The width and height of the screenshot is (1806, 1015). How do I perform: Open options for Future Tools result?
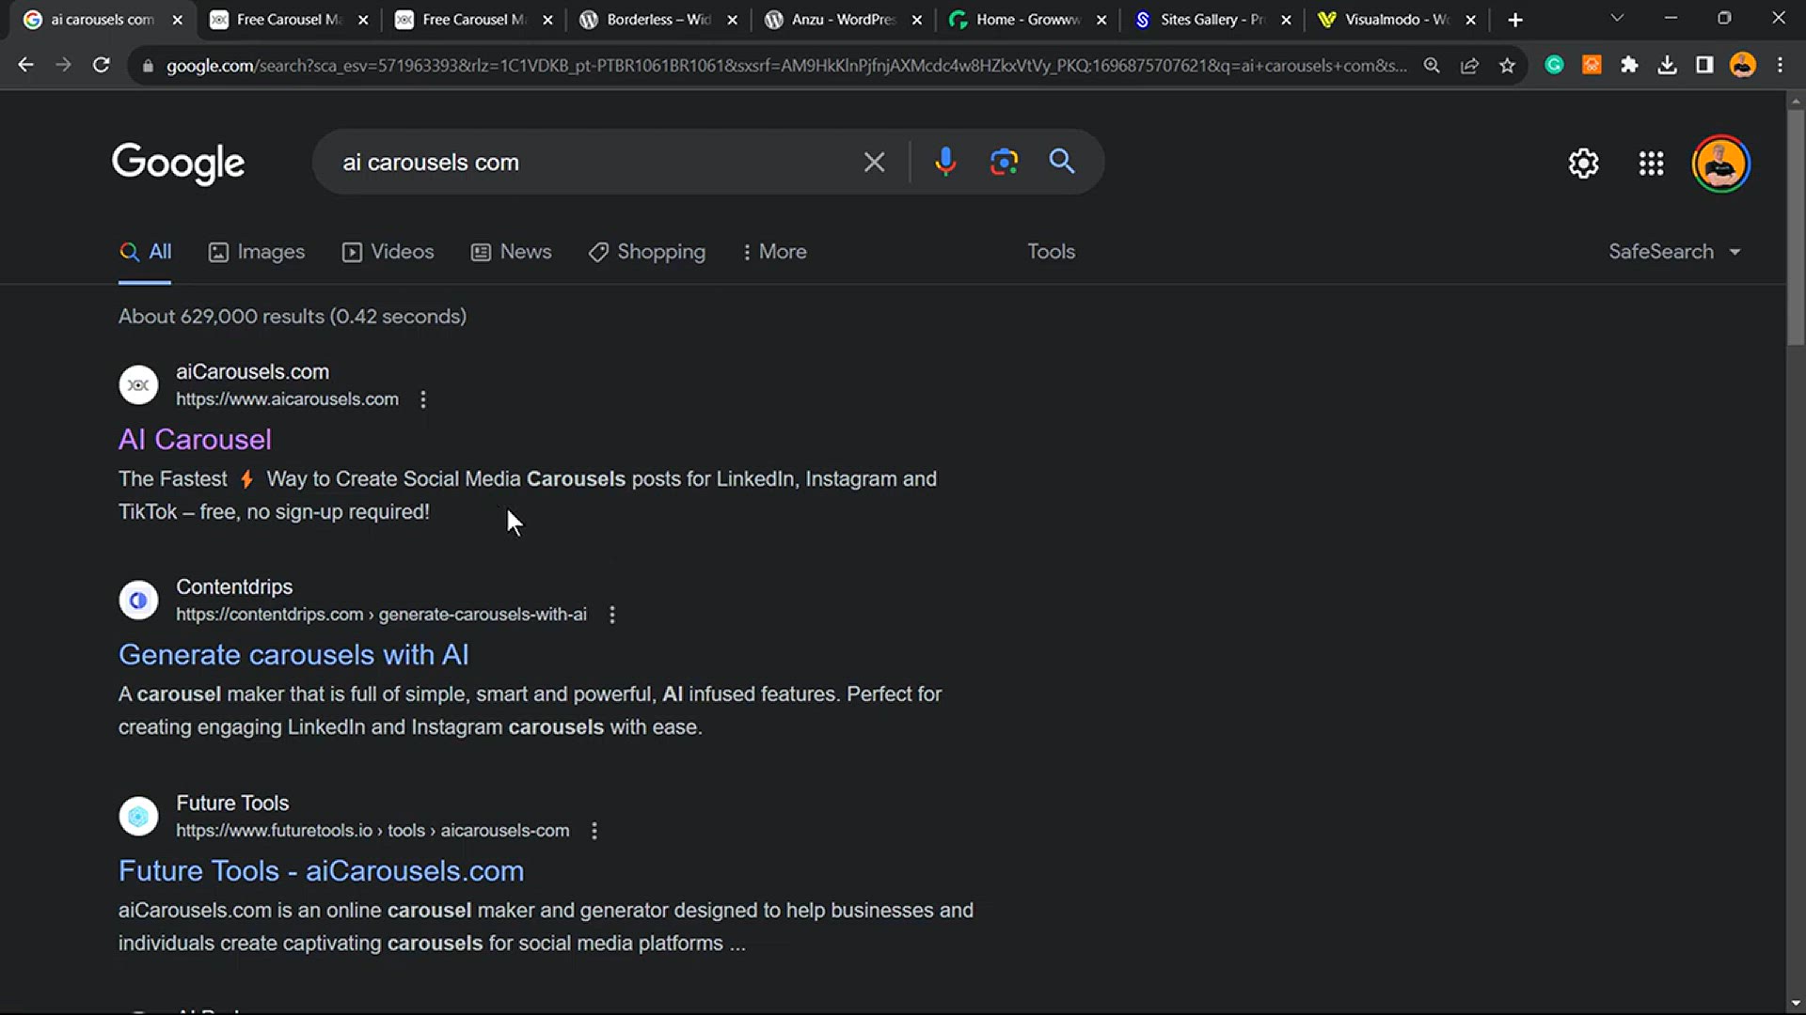[594, 831]
